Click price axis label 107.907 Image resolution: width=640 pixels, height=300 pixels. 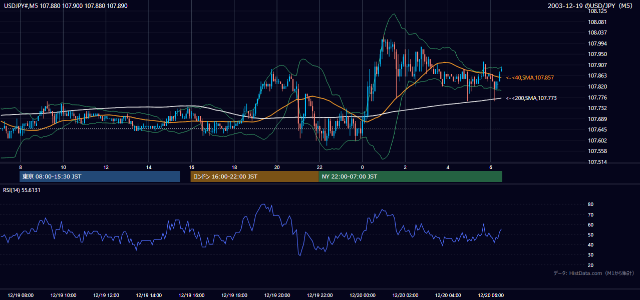coord(597,65)
